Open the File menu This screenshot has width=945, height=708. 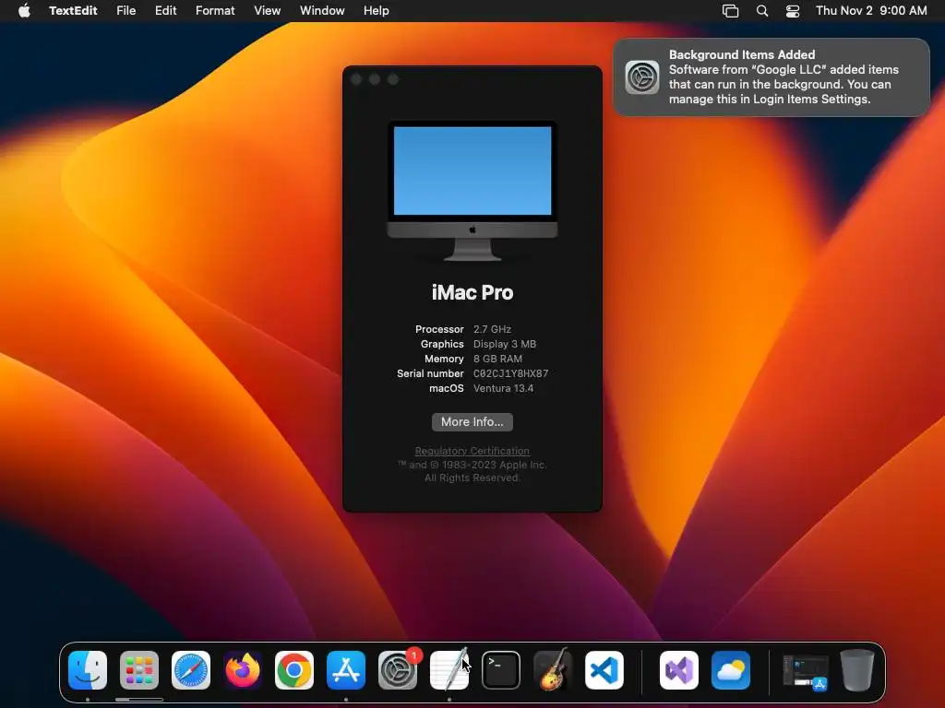click(x=126, y=11)
